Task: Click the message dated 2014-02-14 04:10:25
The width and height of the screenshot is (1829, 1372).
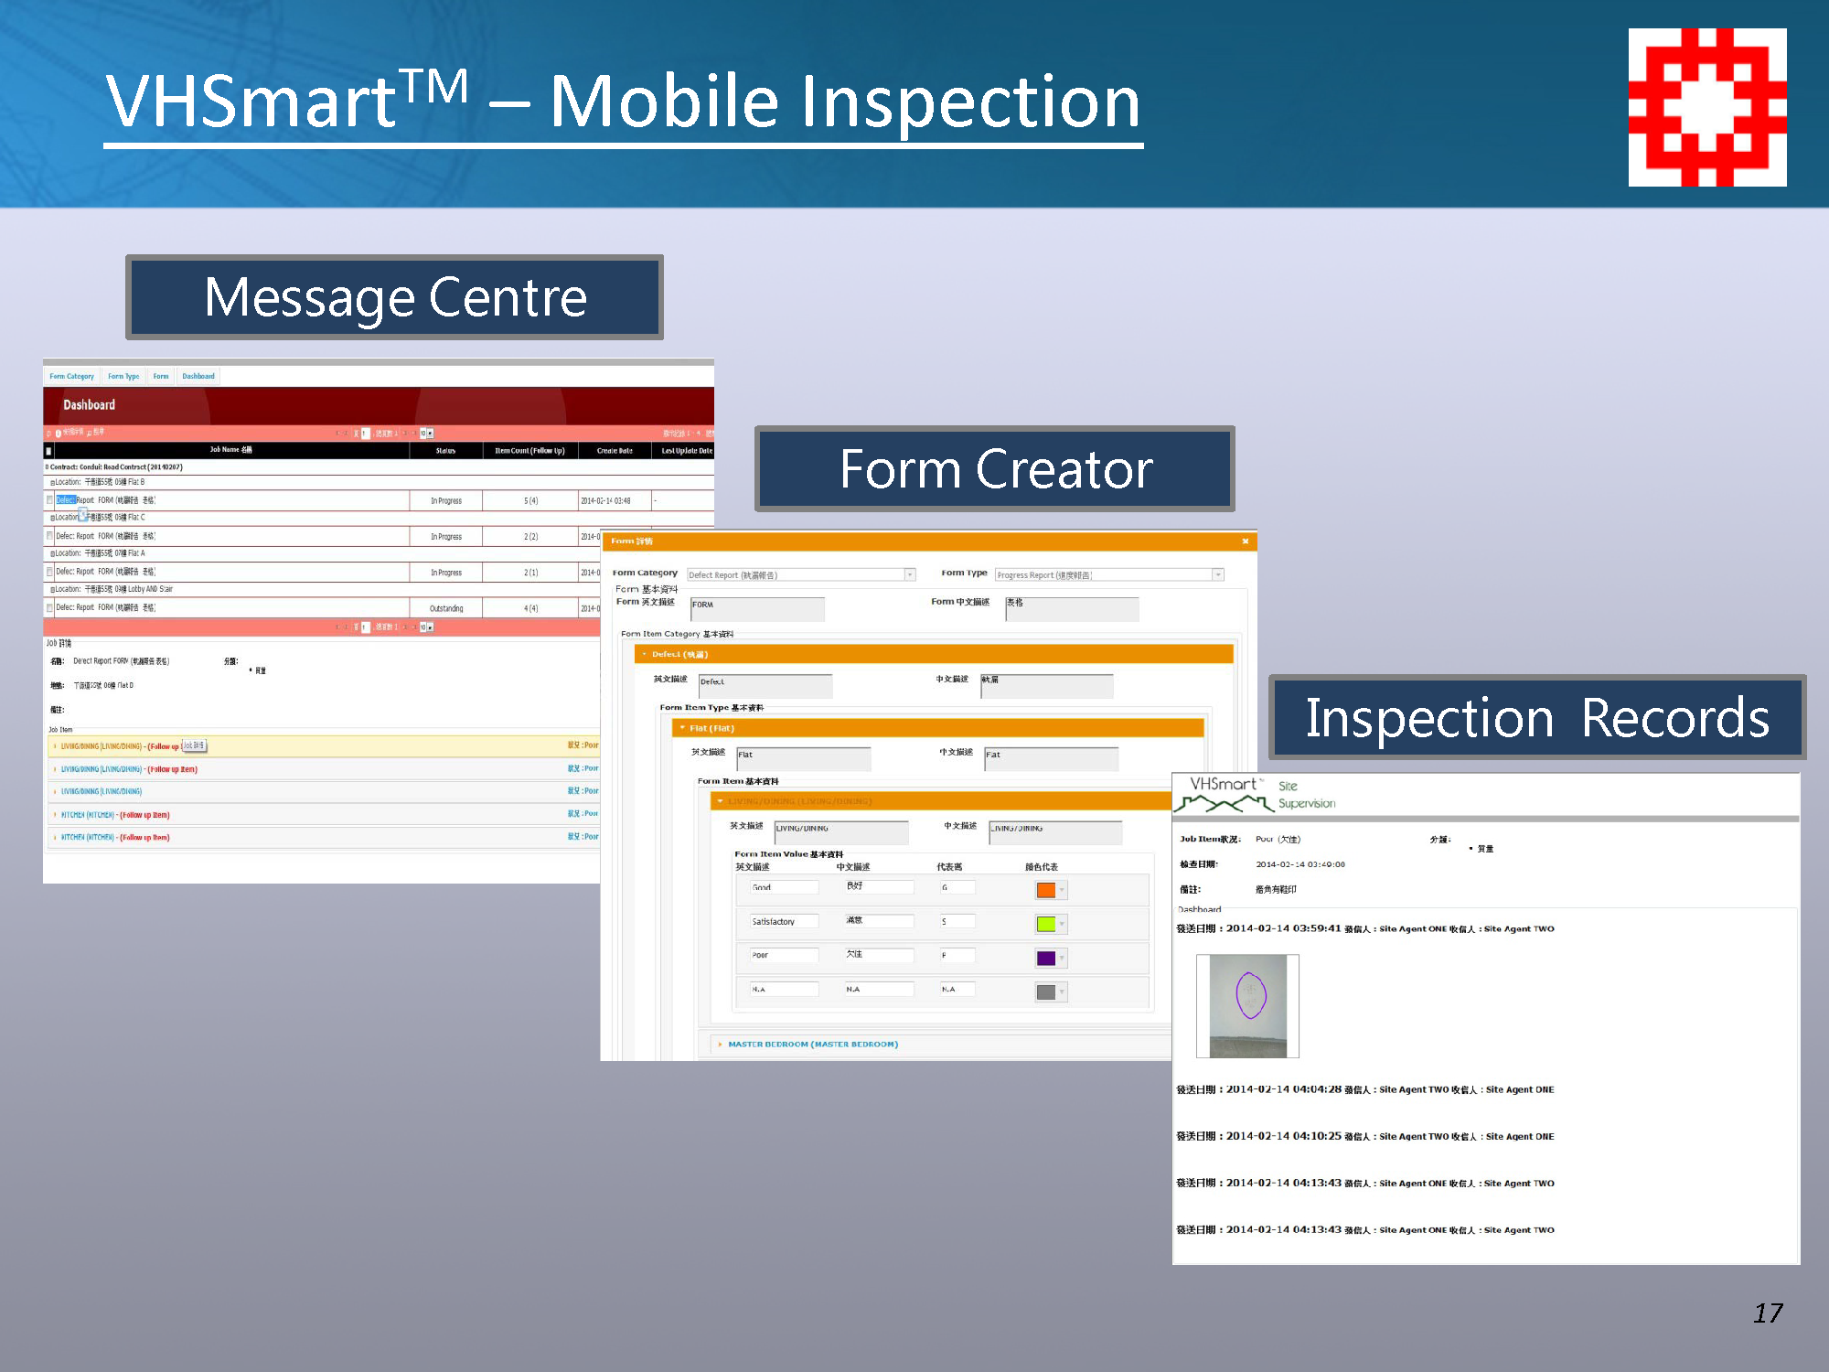Action: pos(1365,1136)
